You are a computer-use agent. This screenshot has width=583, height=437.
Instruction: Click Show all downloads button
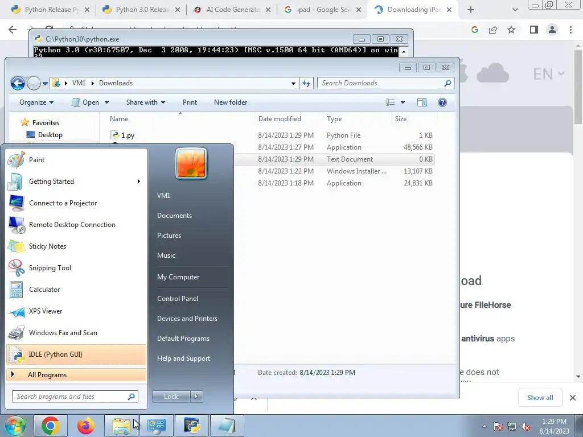click(x=540, y=398)
